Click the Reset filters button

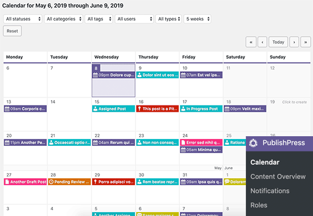[x=13, y=31]
